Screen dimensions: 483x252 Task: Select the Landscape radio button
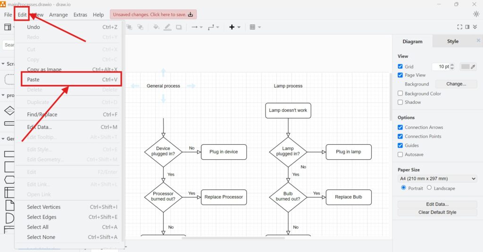tap(429, 188)
